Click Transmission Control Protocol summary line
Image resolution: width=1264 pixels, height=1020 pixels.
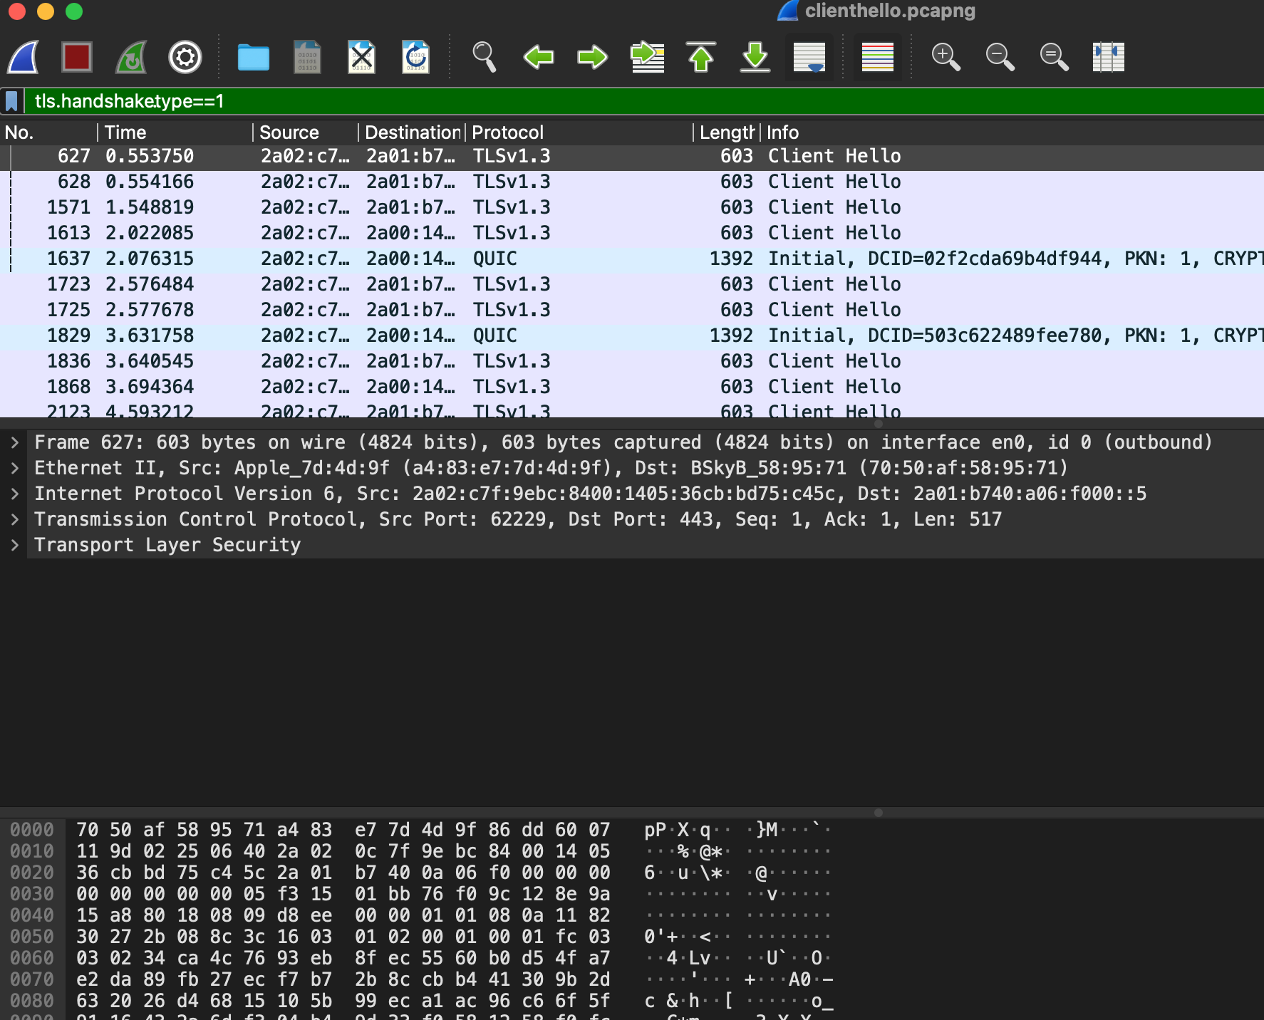(518, 519)
